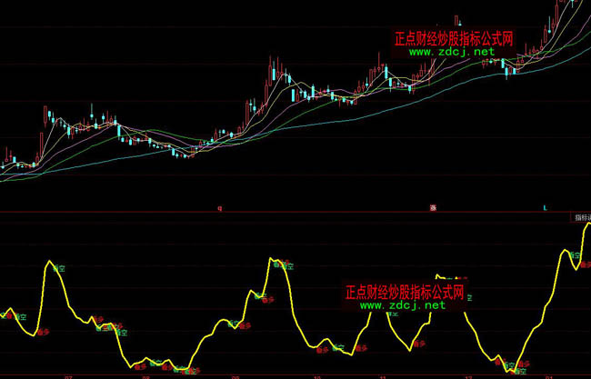591x379 pixels.
Task: Click green 做空 signal at rightmost indicator peak
Action: (x=576, y=255)
